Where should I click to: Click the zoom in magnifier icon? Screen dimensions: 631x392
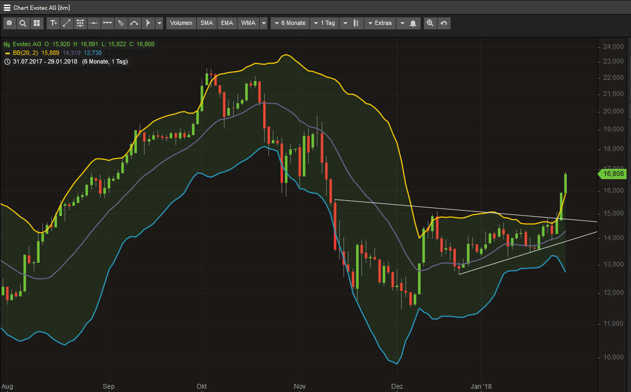tap(430, 23)
